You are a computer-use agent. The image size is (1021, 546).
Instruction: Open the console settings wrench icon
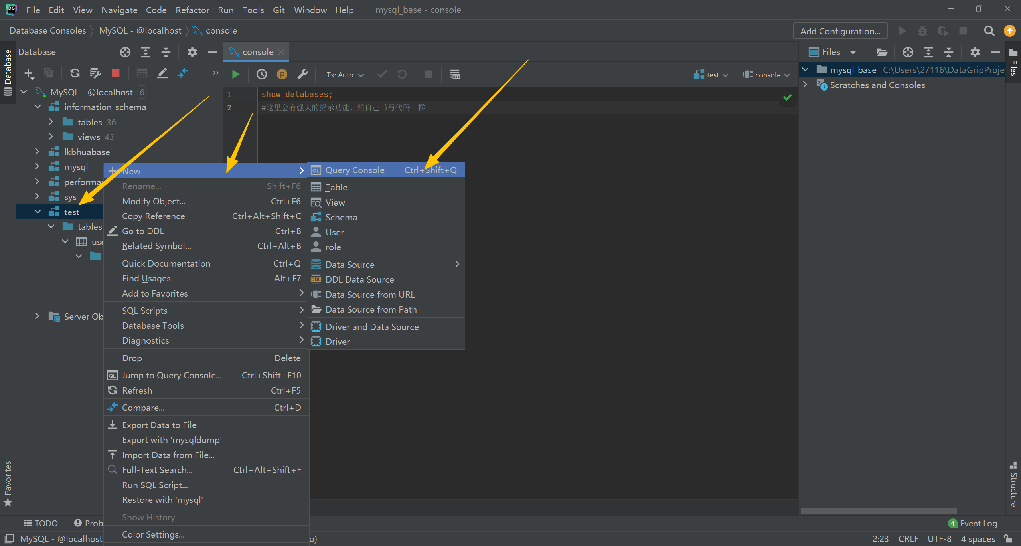[x=302, y=74]
